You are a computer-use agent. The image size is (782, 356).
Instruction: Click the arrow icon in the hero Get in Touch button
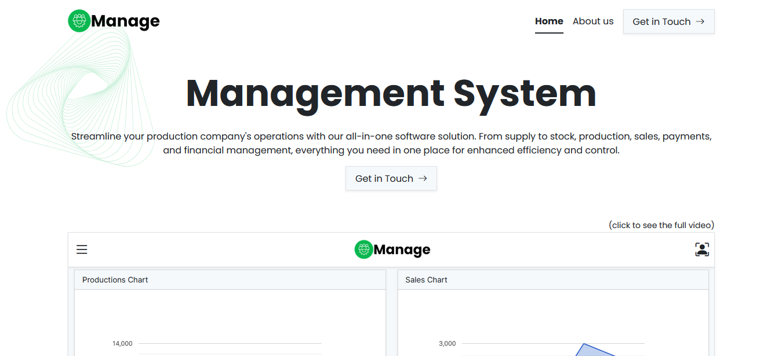(423, 178)
